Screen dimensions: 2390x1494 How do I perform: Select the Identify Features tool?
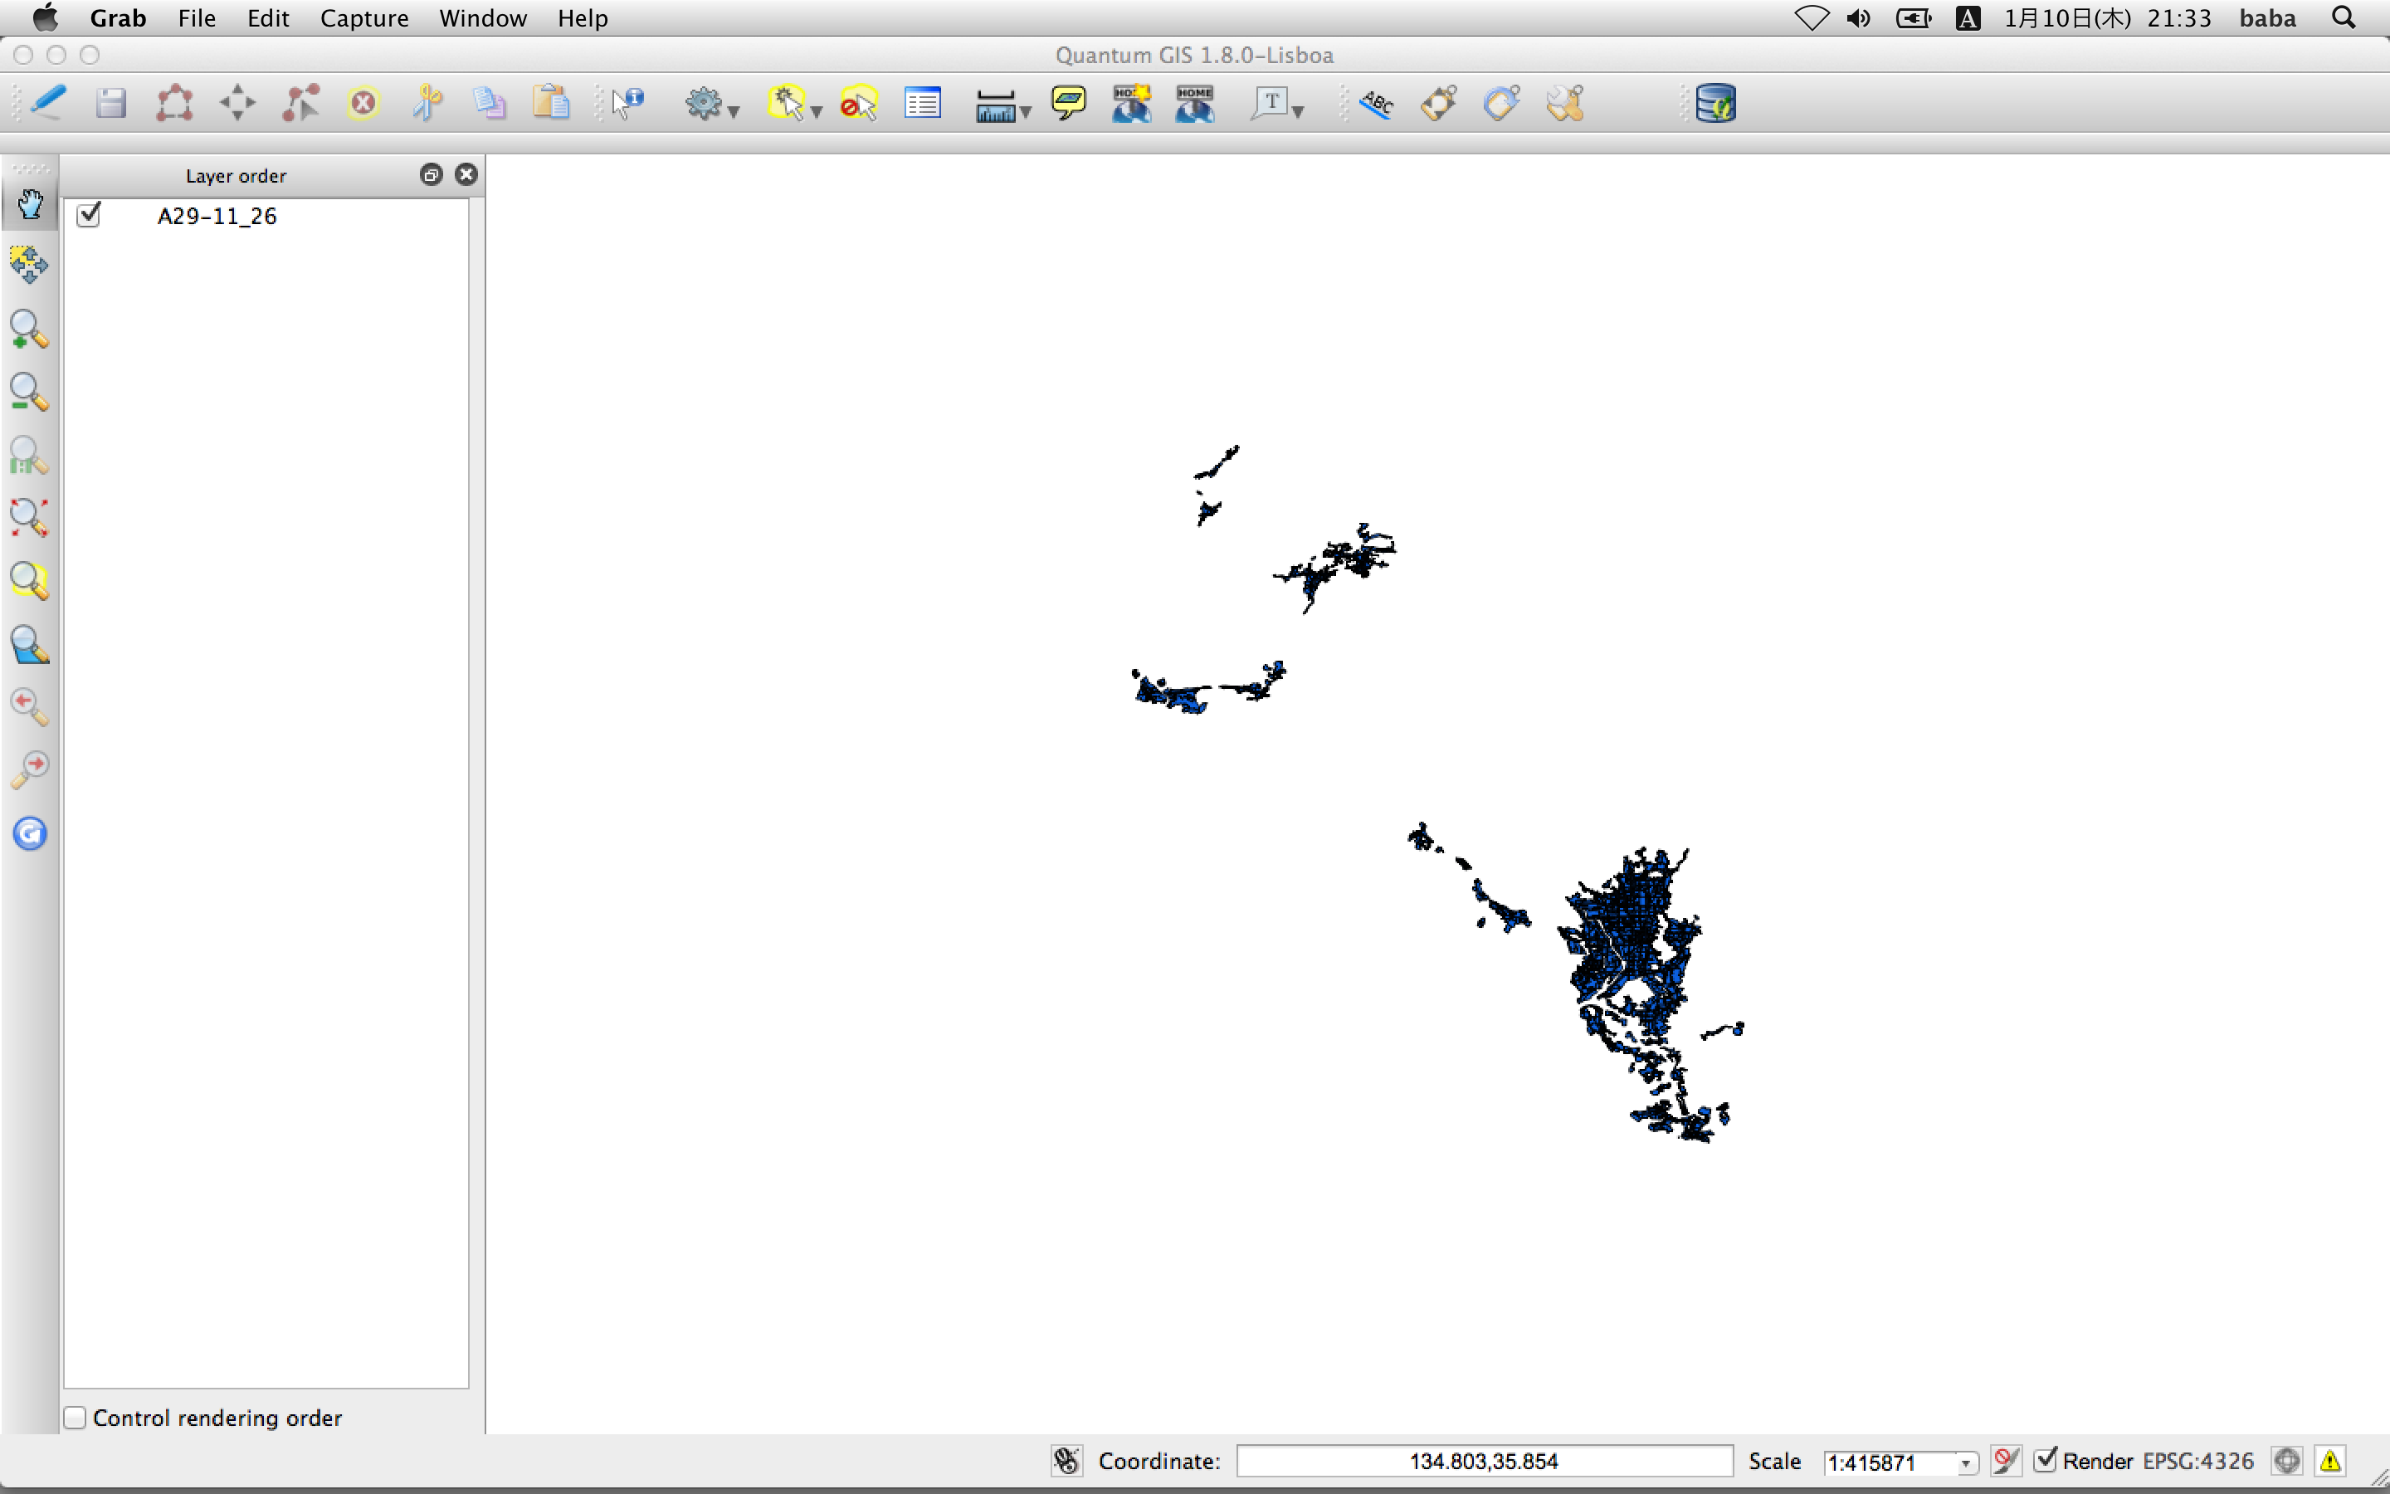pyautogui.click(x=625, y=103)
